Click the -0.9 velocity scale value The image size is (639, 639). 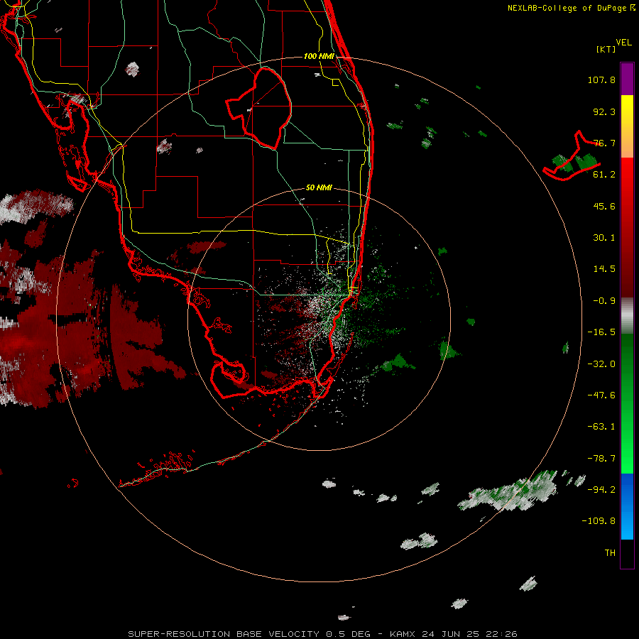[604, 301]
